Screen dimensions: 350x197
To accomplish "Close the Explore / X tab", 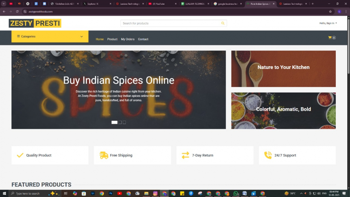I will 110,4.
